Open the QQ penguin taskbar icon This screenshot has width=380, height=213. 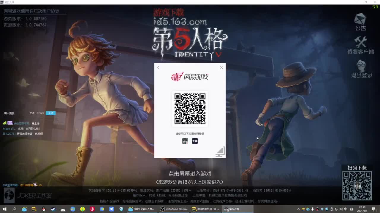pos(44,209)
